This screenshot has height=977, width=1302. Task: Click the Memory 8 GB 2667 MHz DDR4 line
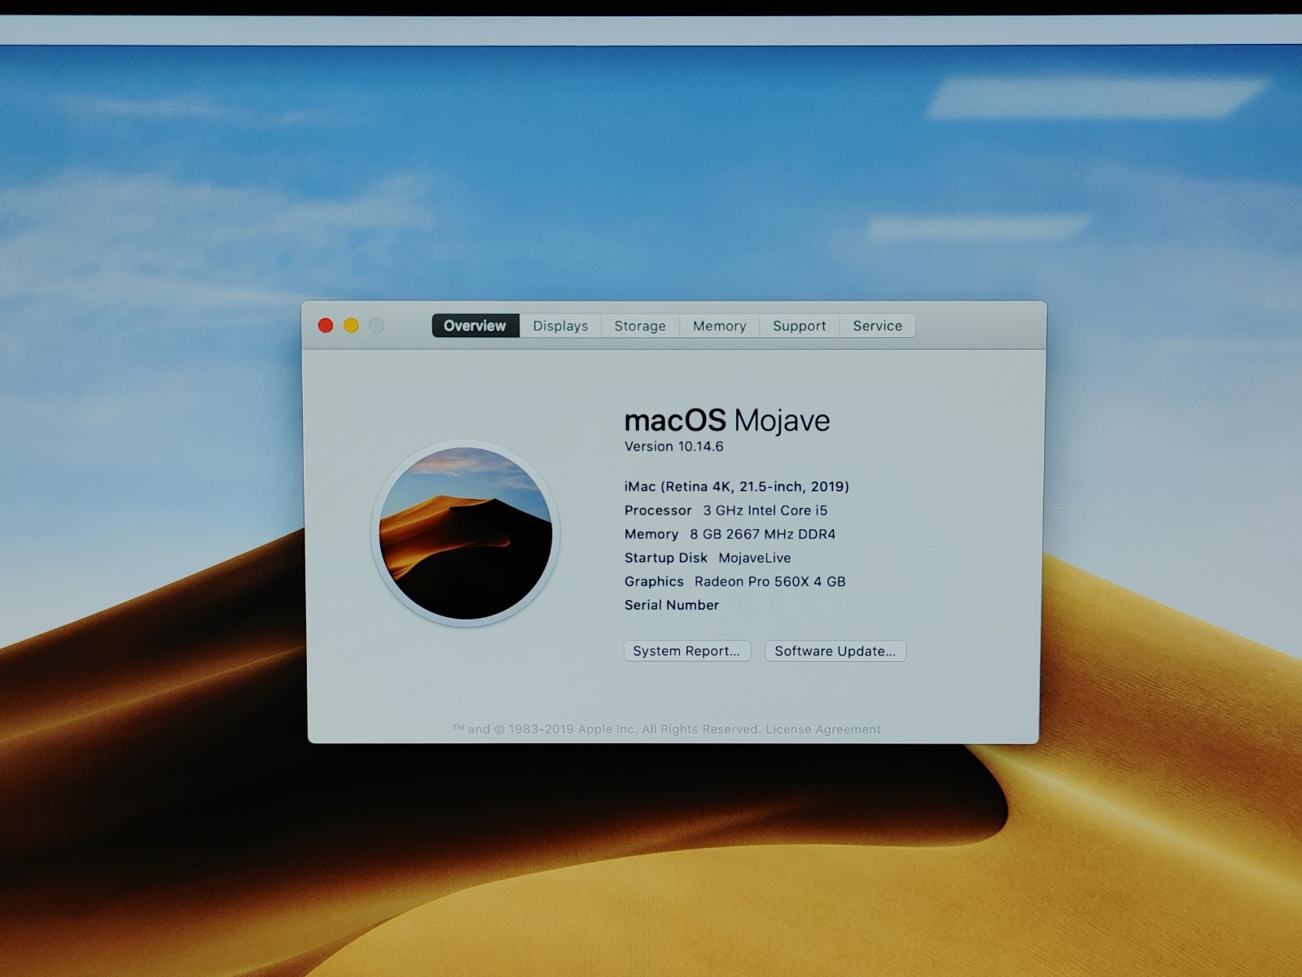pyautogui.click(x=730, y=534)
